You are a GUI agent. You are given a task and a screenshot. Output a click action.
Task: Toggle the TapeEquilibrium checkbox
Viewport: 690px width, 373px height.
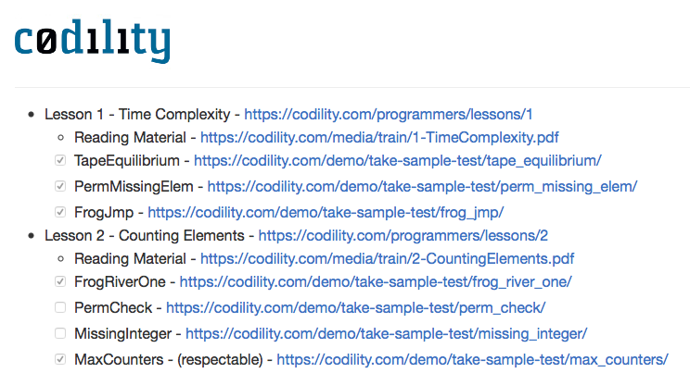(60, 160)
